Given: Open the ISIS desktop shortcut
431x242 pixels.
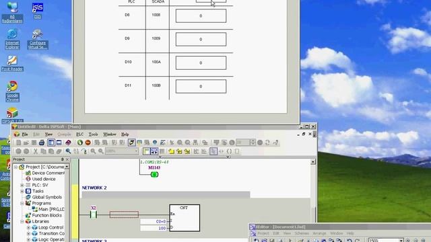Looking at the screenshot, I should point(38,11).
